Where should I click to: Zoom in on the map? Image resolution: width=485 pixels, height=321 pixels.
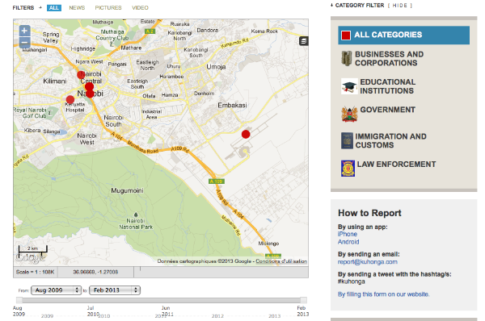coord(24,31)
